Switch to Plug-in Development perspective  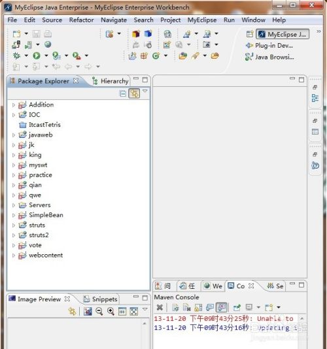(x=269, y=46)
